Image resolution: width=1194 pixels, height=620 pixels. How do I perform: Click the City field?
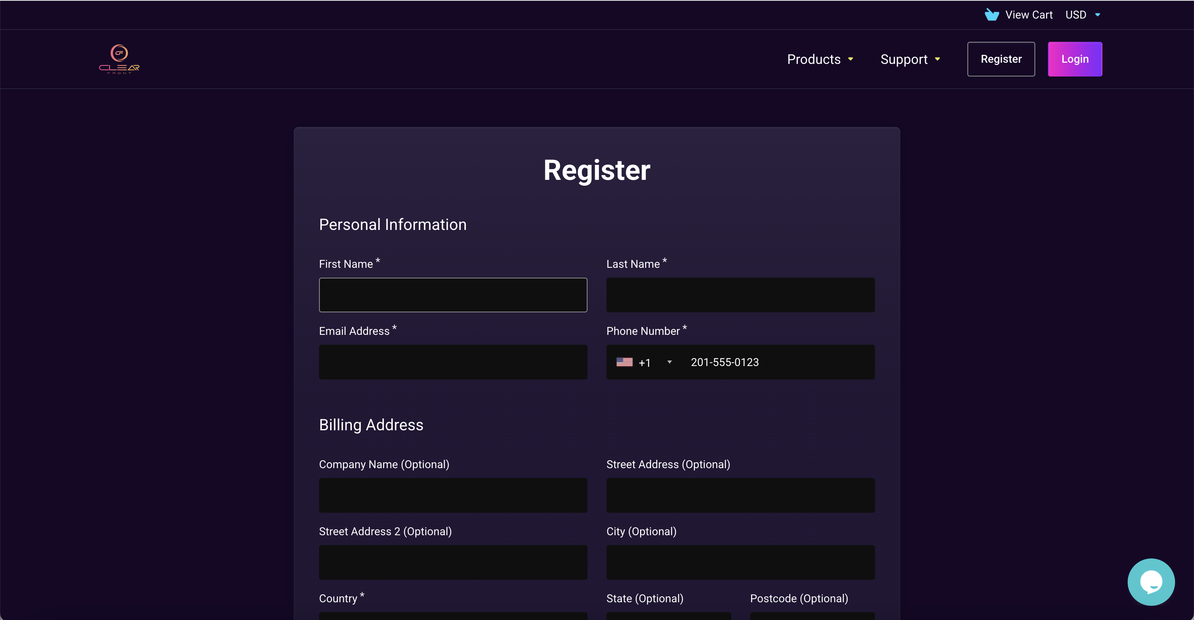coord(740,562)
